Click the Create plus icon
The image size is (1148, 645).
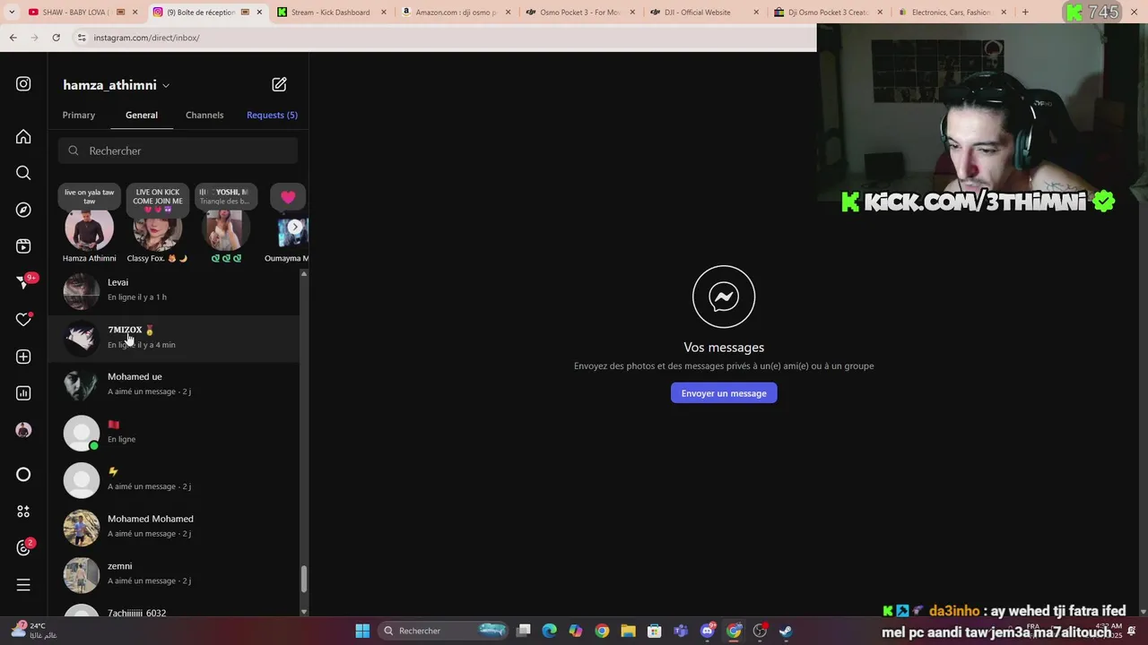click(x=23, y=357)
